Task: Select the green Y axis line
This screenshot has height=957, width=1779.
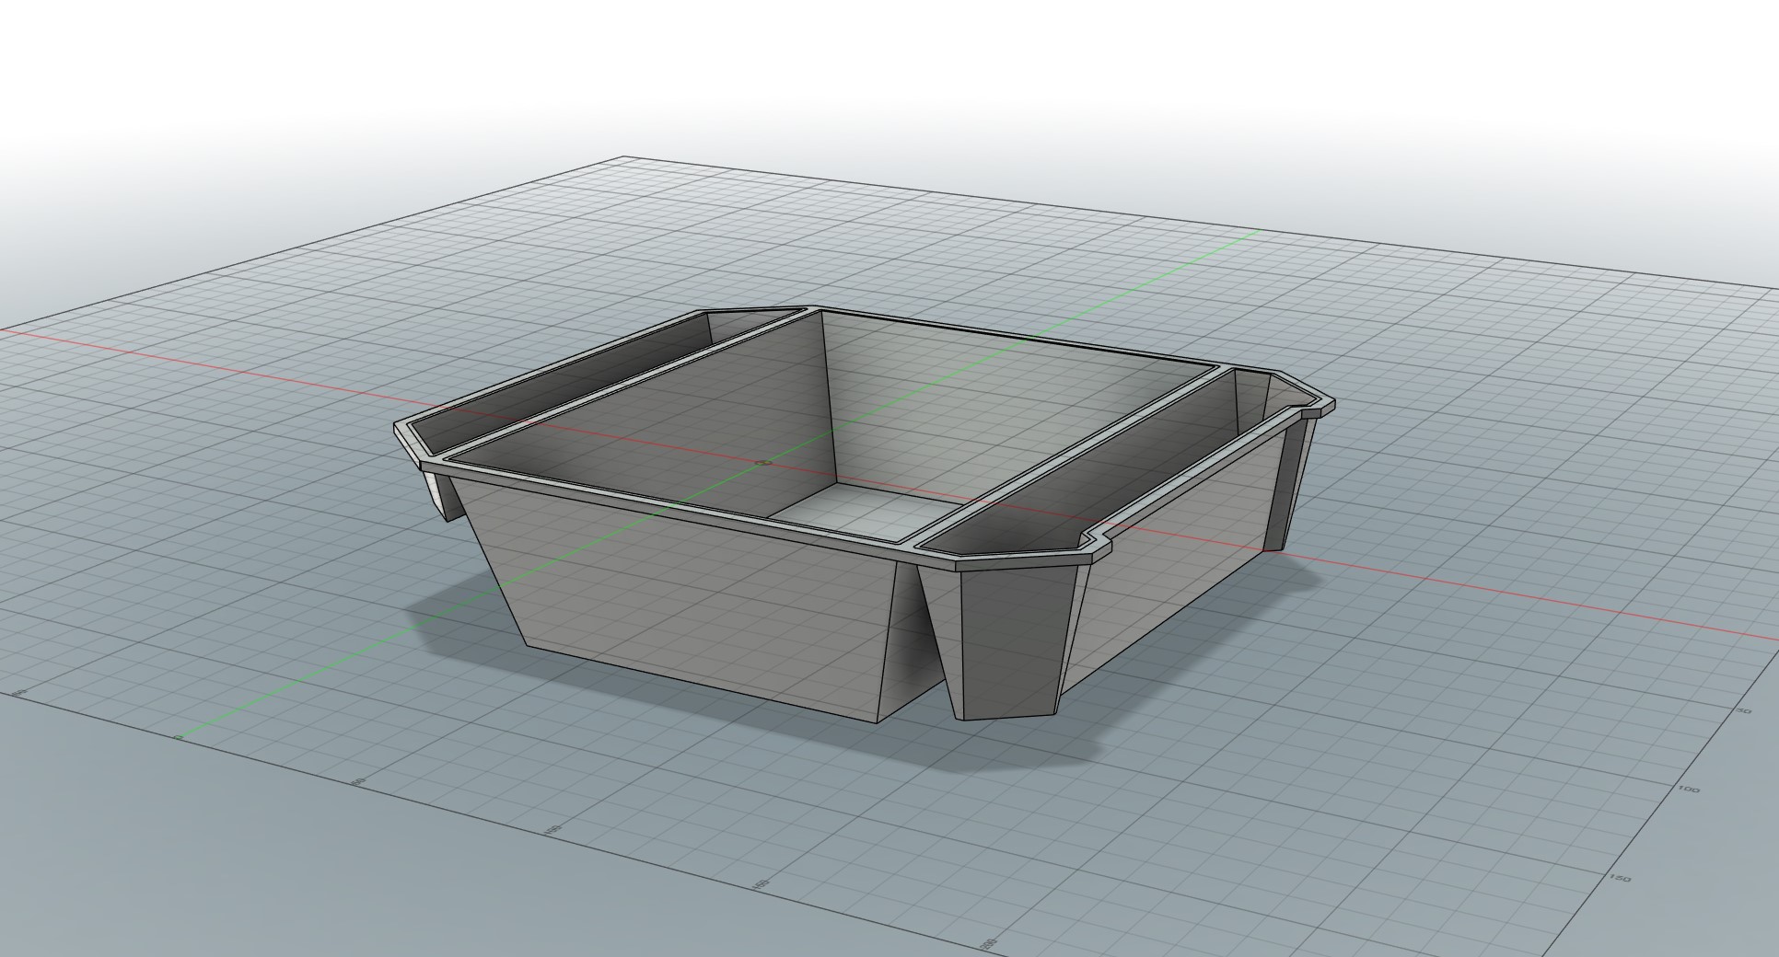Action: [718, 486]
